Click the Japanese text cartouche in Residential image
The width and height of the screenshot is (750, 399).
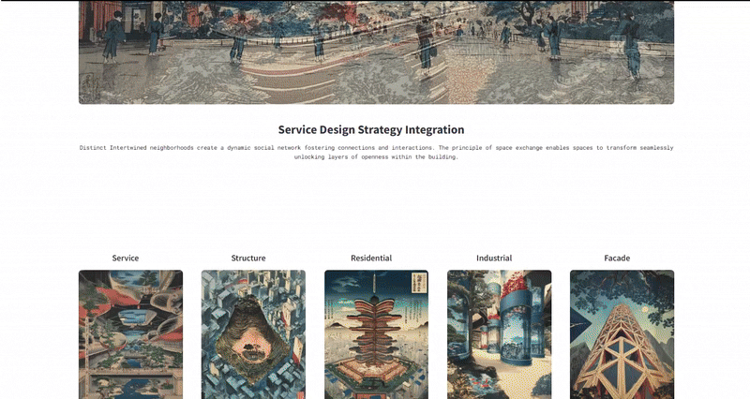point(417,282)
